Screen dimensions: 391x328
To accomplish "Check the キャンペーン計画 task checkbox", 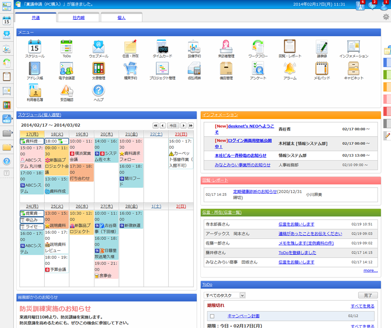I will tap(212, 316).
